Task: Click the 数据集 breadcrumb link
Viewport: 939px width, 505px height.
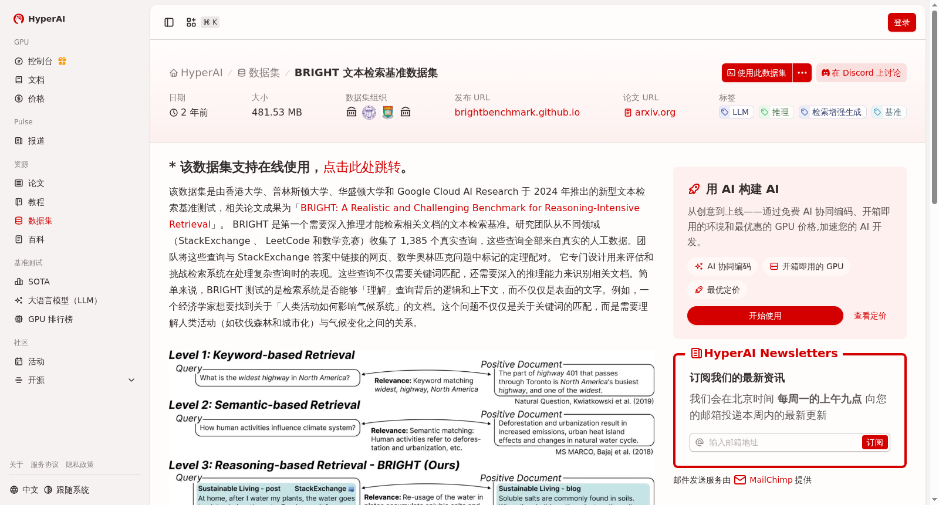Action: pyautogui.click(x=259, y=73)
